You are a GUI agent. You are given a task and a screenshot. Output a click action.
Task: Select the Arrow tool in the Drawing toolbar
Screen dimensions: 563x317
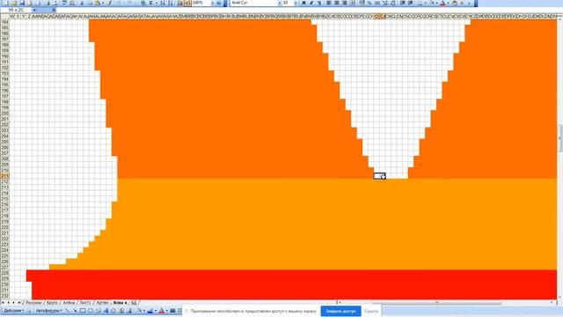point(75,311)
